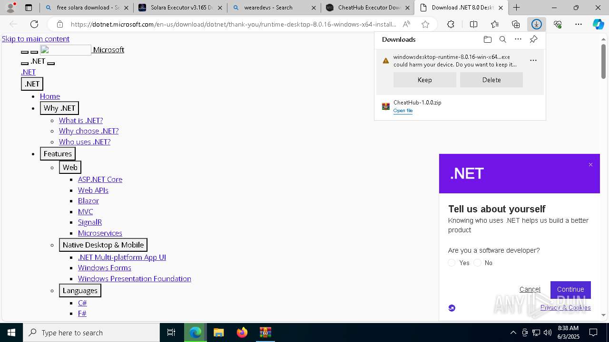Viewport: 609px width, 342px height.
Task: Search downloads magnifier icon
Action: tap(502, 39)
